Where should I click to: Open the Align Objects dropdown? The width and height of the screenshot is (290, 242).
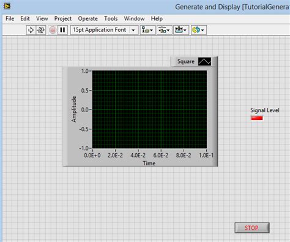147,30
